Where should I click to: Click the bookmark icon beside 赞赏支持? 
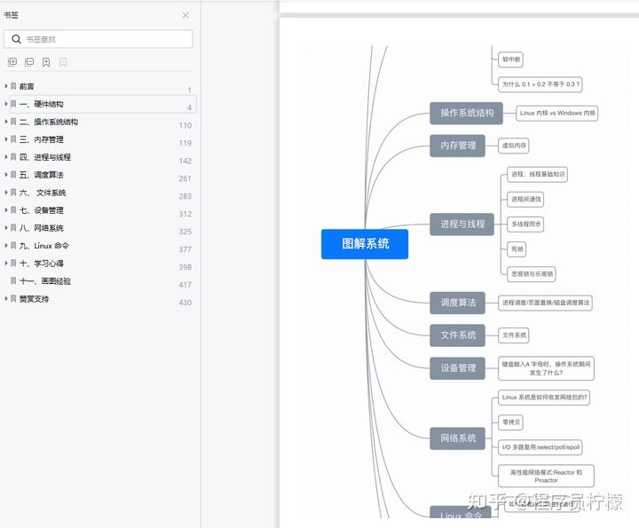(x=13, y=299)
